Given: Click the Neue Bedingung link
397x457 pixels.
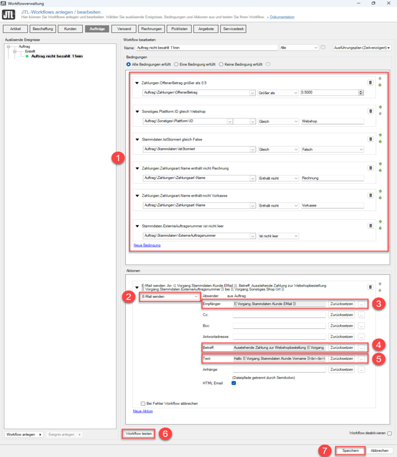Looking at the screenshot, I should tap(147, 245).
